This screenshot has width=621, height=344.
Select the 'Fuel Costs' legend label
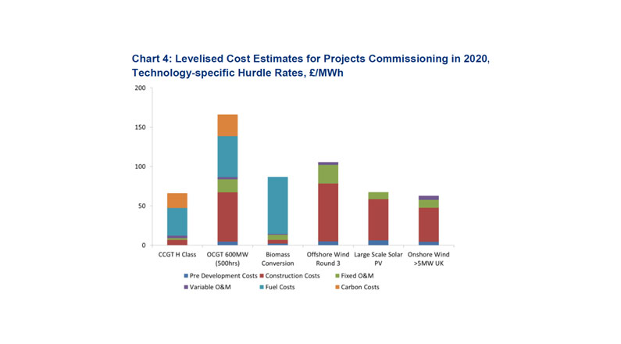(x=280, y=288)
